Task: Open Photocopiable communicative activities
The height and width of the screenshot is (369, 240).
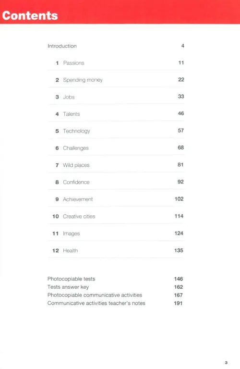Action: (x=95, y=295)
